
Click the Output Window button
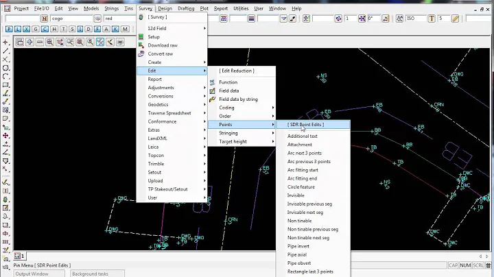(x=40, y=274)
